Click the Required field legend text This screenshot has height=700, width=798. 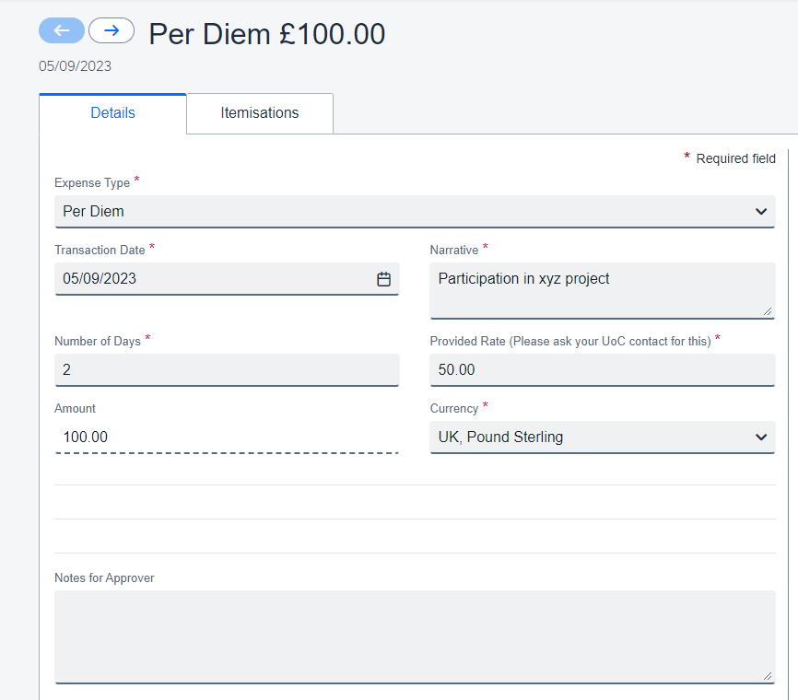735,158
